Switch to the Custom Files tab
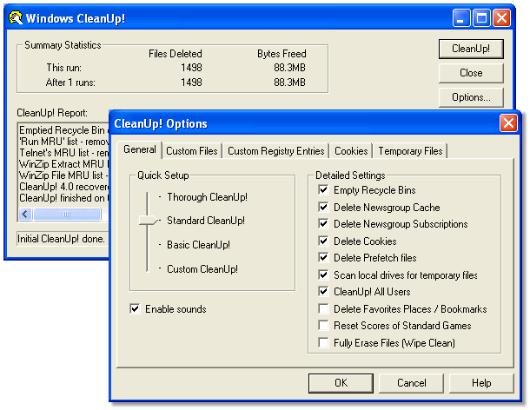Screen dimensions: 530x410 pyautogui.click(x=192, y=151)
